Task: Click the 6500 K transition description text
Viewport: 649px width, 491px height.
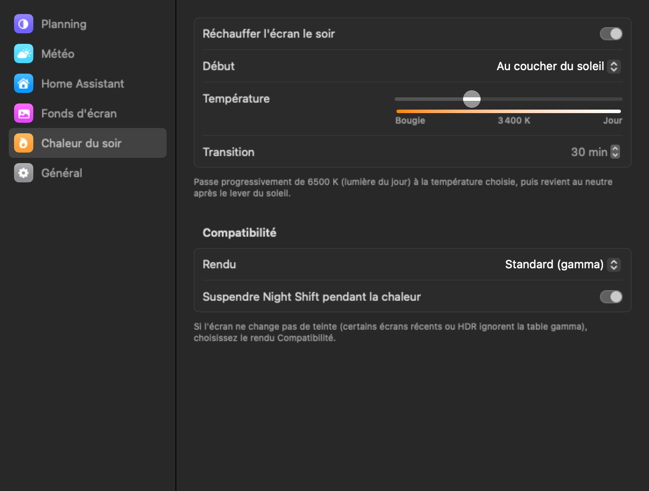Action: 403,187
